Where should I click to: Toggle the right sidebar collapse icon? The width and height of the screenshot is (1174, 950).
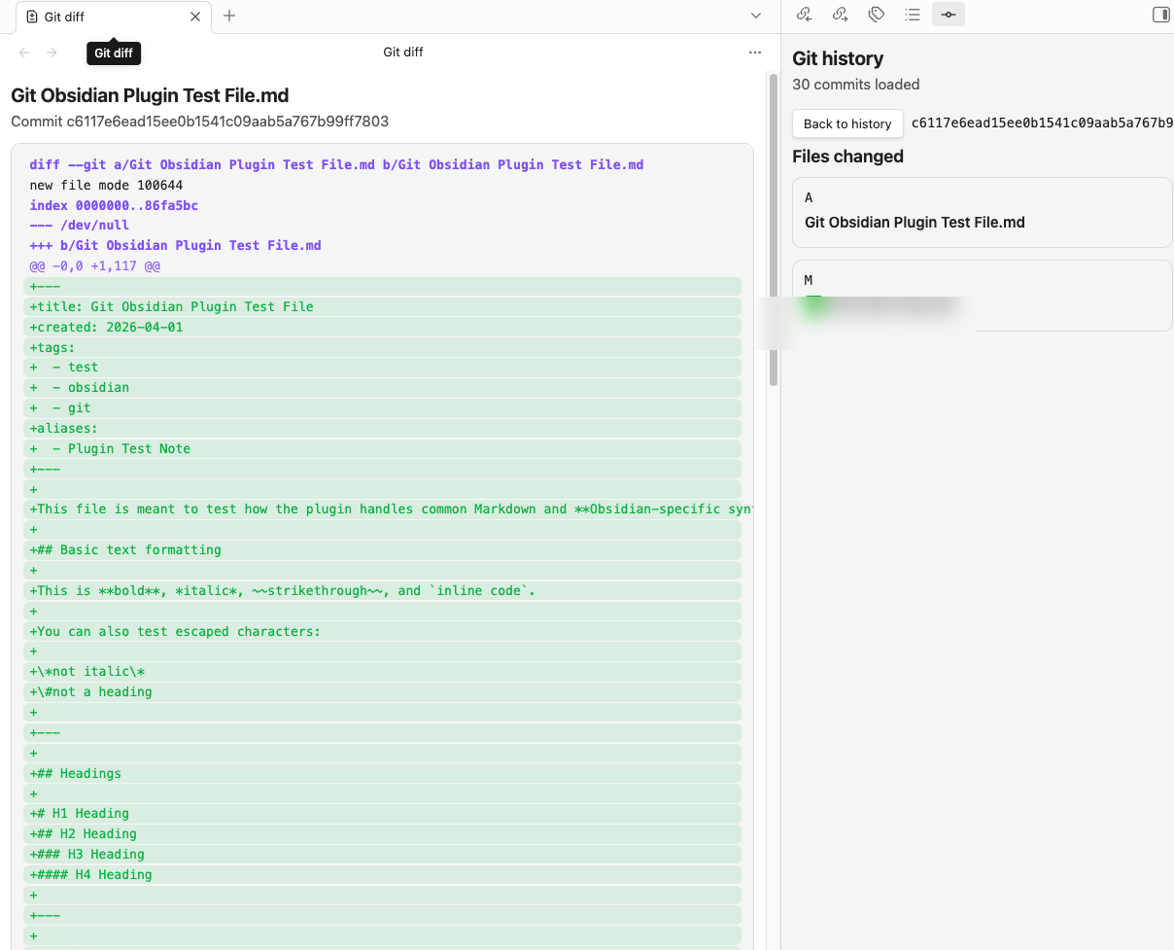(x=1160, y=15)
